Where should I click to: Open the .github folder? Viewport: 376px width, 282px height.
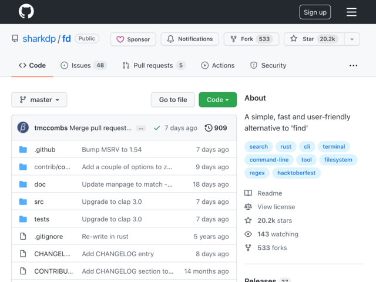click(45, 149)
